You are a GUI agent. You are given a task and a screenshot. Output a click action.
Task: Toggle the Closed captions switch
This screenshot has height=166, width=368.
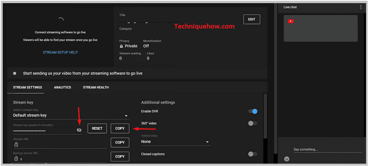pyautogui.click(x=253, y=154)
